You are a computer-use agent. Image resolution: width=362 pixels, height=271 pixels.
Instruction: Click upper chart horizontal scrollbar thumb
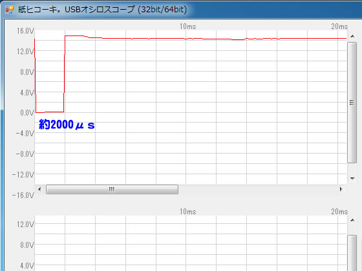tap(112, 189)
